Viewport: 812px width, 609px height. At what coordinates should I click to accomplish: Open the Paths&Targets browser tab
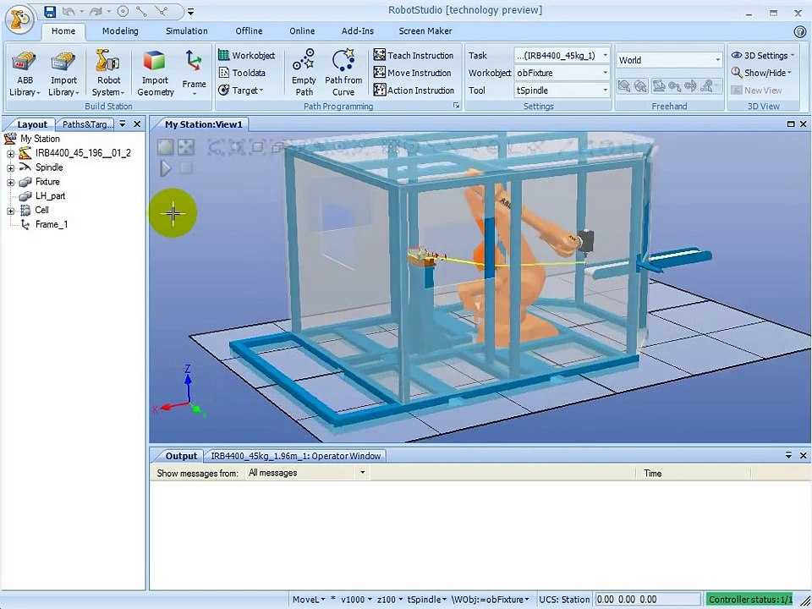pyautogui.click(x=87, y=124)
